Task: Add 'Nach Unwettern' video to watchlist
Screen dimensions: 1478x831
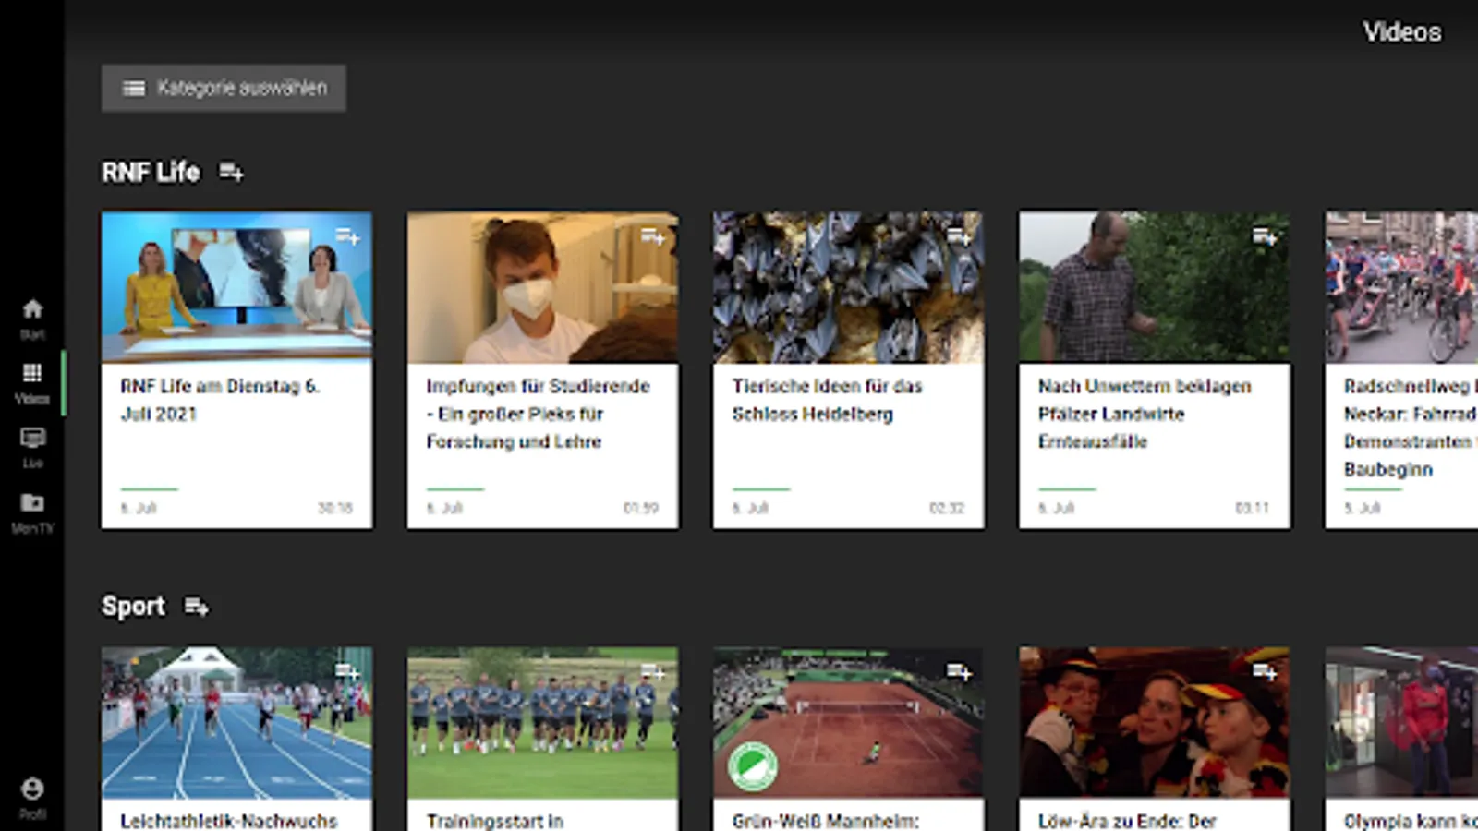Action: [1265, 236]
